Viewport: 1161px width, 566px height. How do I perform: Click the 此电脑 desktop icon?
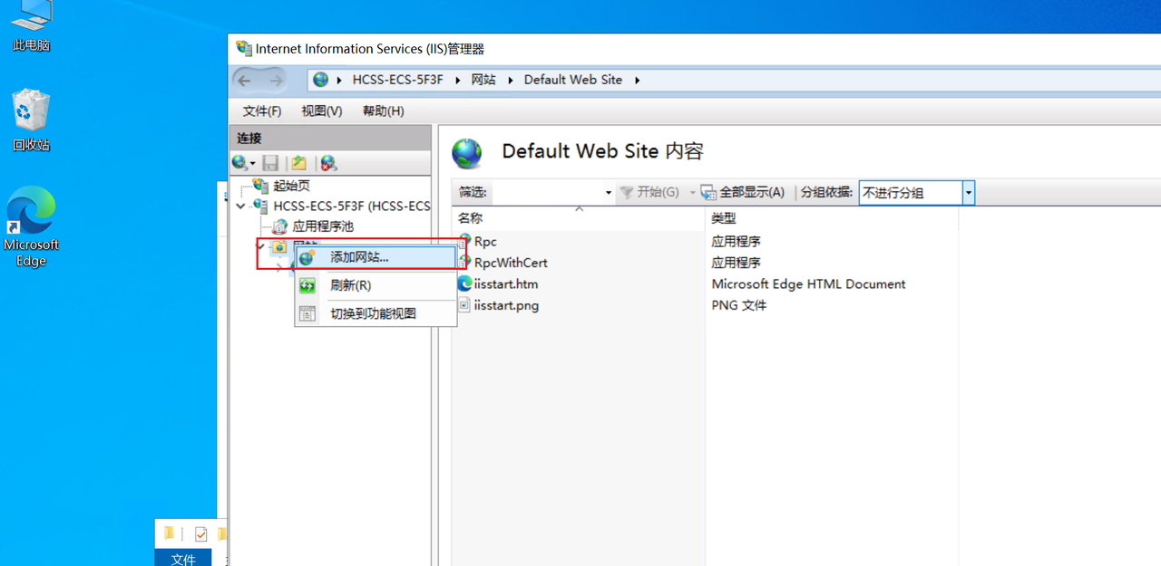pyautogui.click(x=31, y=25)
